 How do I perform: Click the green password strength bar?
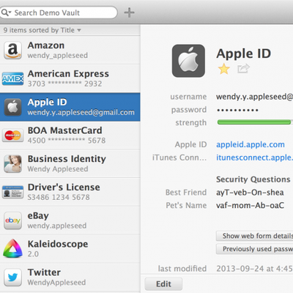(x=255, y=122)
